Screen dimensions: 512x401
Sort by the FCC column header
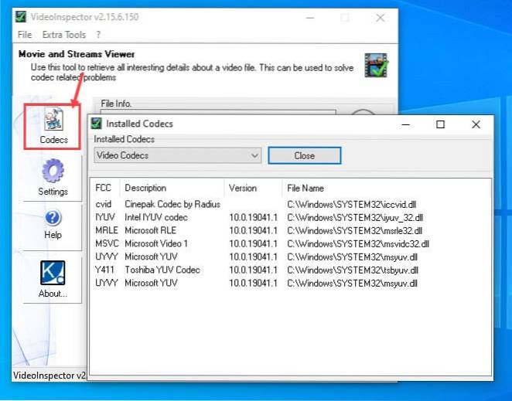(x=104, y=189)
